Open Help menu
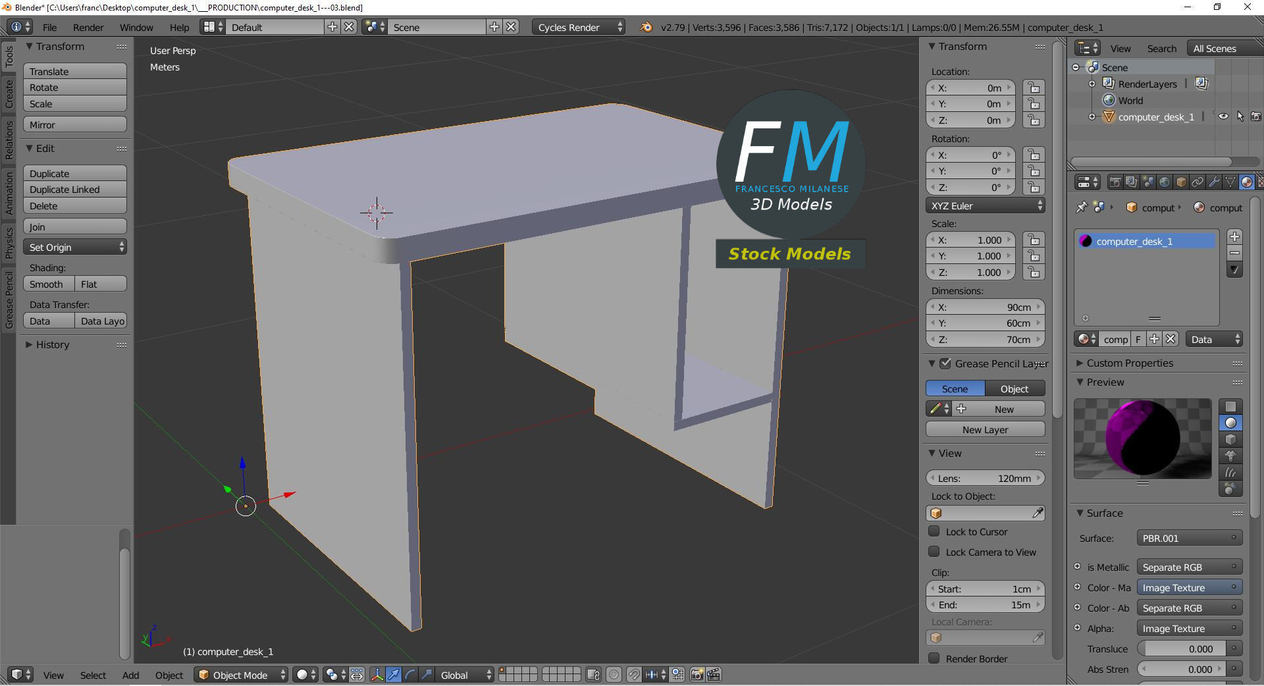 click(179, 27)
